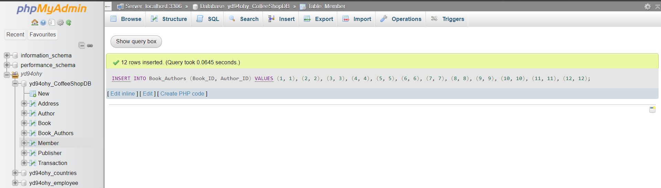
Task: Click the yd94ohy_employee database icon
Action: [x=24, y=183]
